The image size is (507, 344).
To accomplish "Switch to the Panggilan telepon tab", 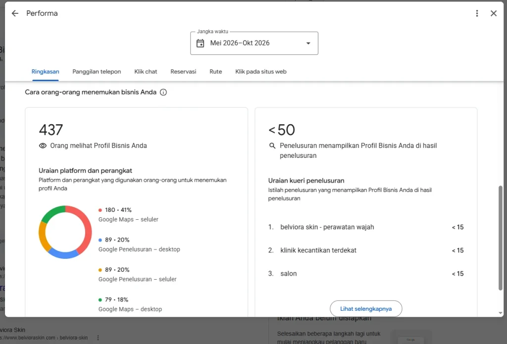I will click(97, 71).
